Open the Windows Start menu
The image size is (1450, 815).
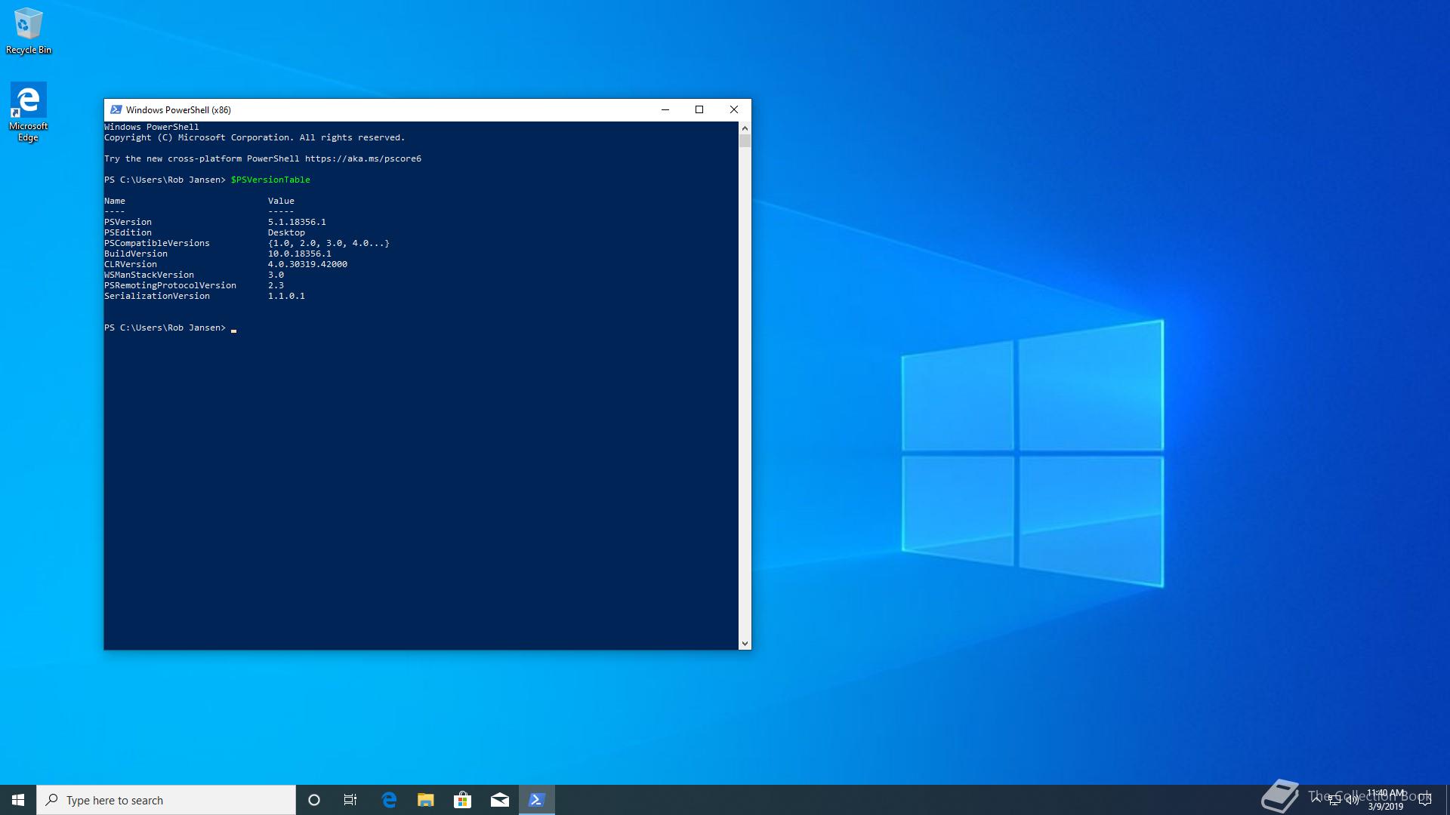coord(18,800)
